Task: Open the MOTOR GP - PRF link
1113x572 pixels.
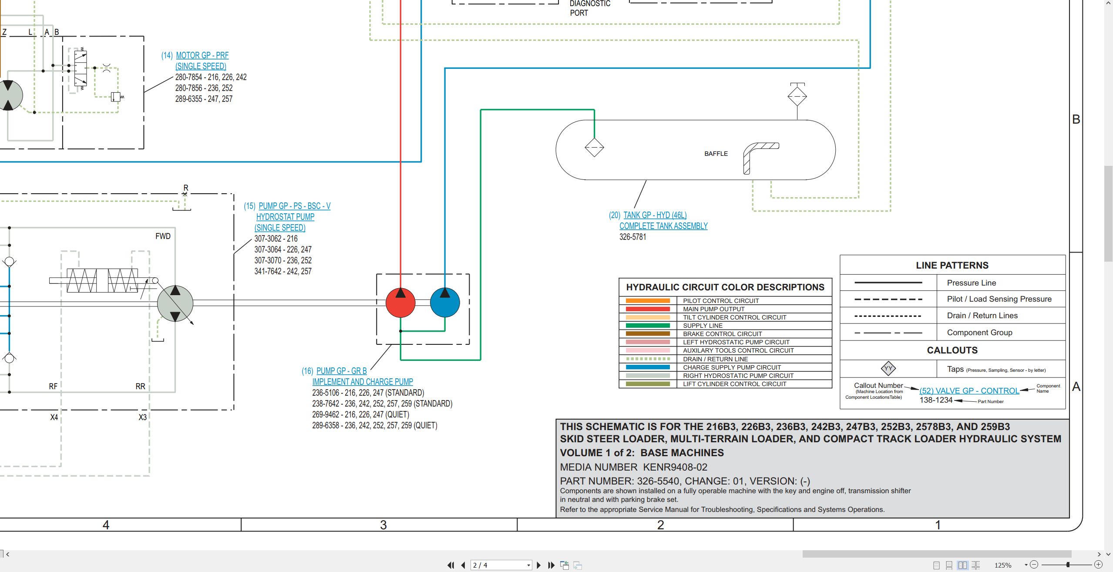Action: (x=202, y=55)
